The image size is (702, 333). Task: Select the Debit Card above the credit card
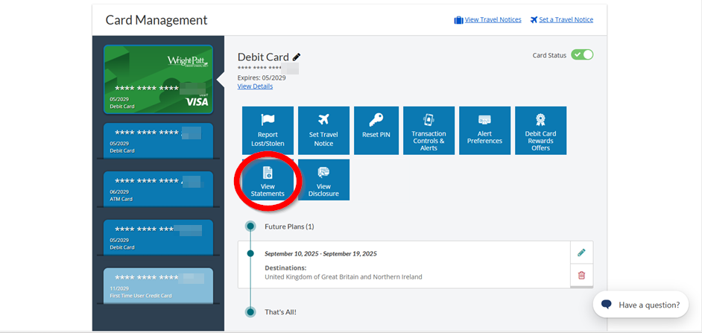point(159,237)
